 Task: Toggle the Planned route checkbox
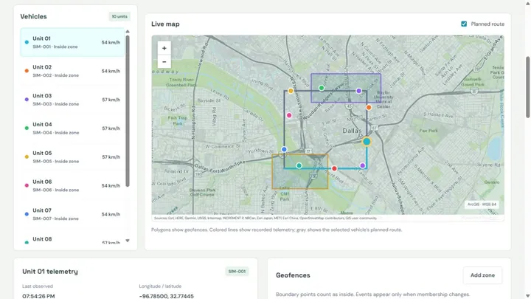[x=464, y=24]
